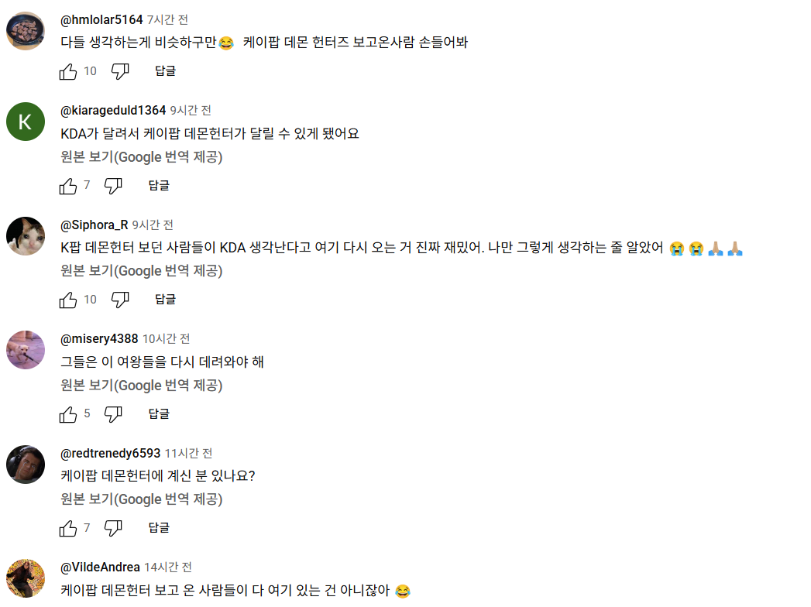Like the comment by @Siphora_R
This screenshot has height=607, width=811.
click(68, 300)
